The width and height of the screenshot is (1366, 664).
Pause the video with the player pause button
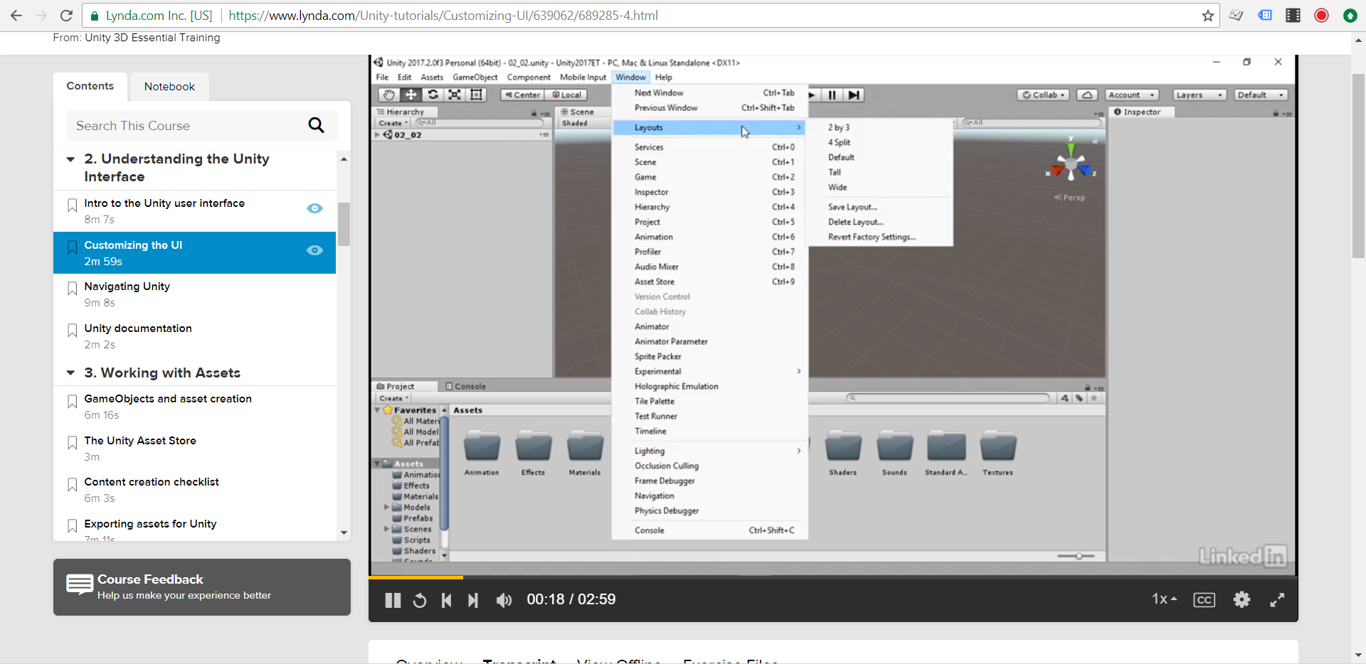pyautogui.click(x=393, y=600)
